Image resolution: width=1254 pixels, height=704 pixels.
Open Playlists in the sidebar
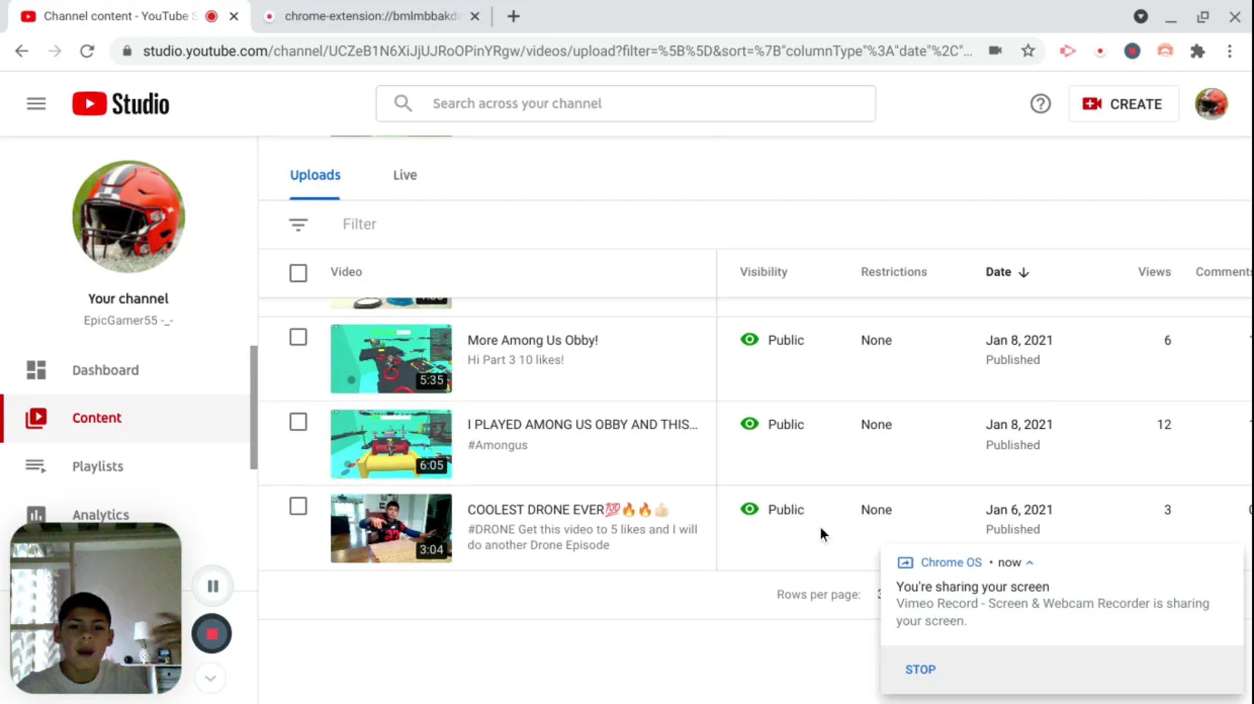pyautogui.click(x=98, y=466)
